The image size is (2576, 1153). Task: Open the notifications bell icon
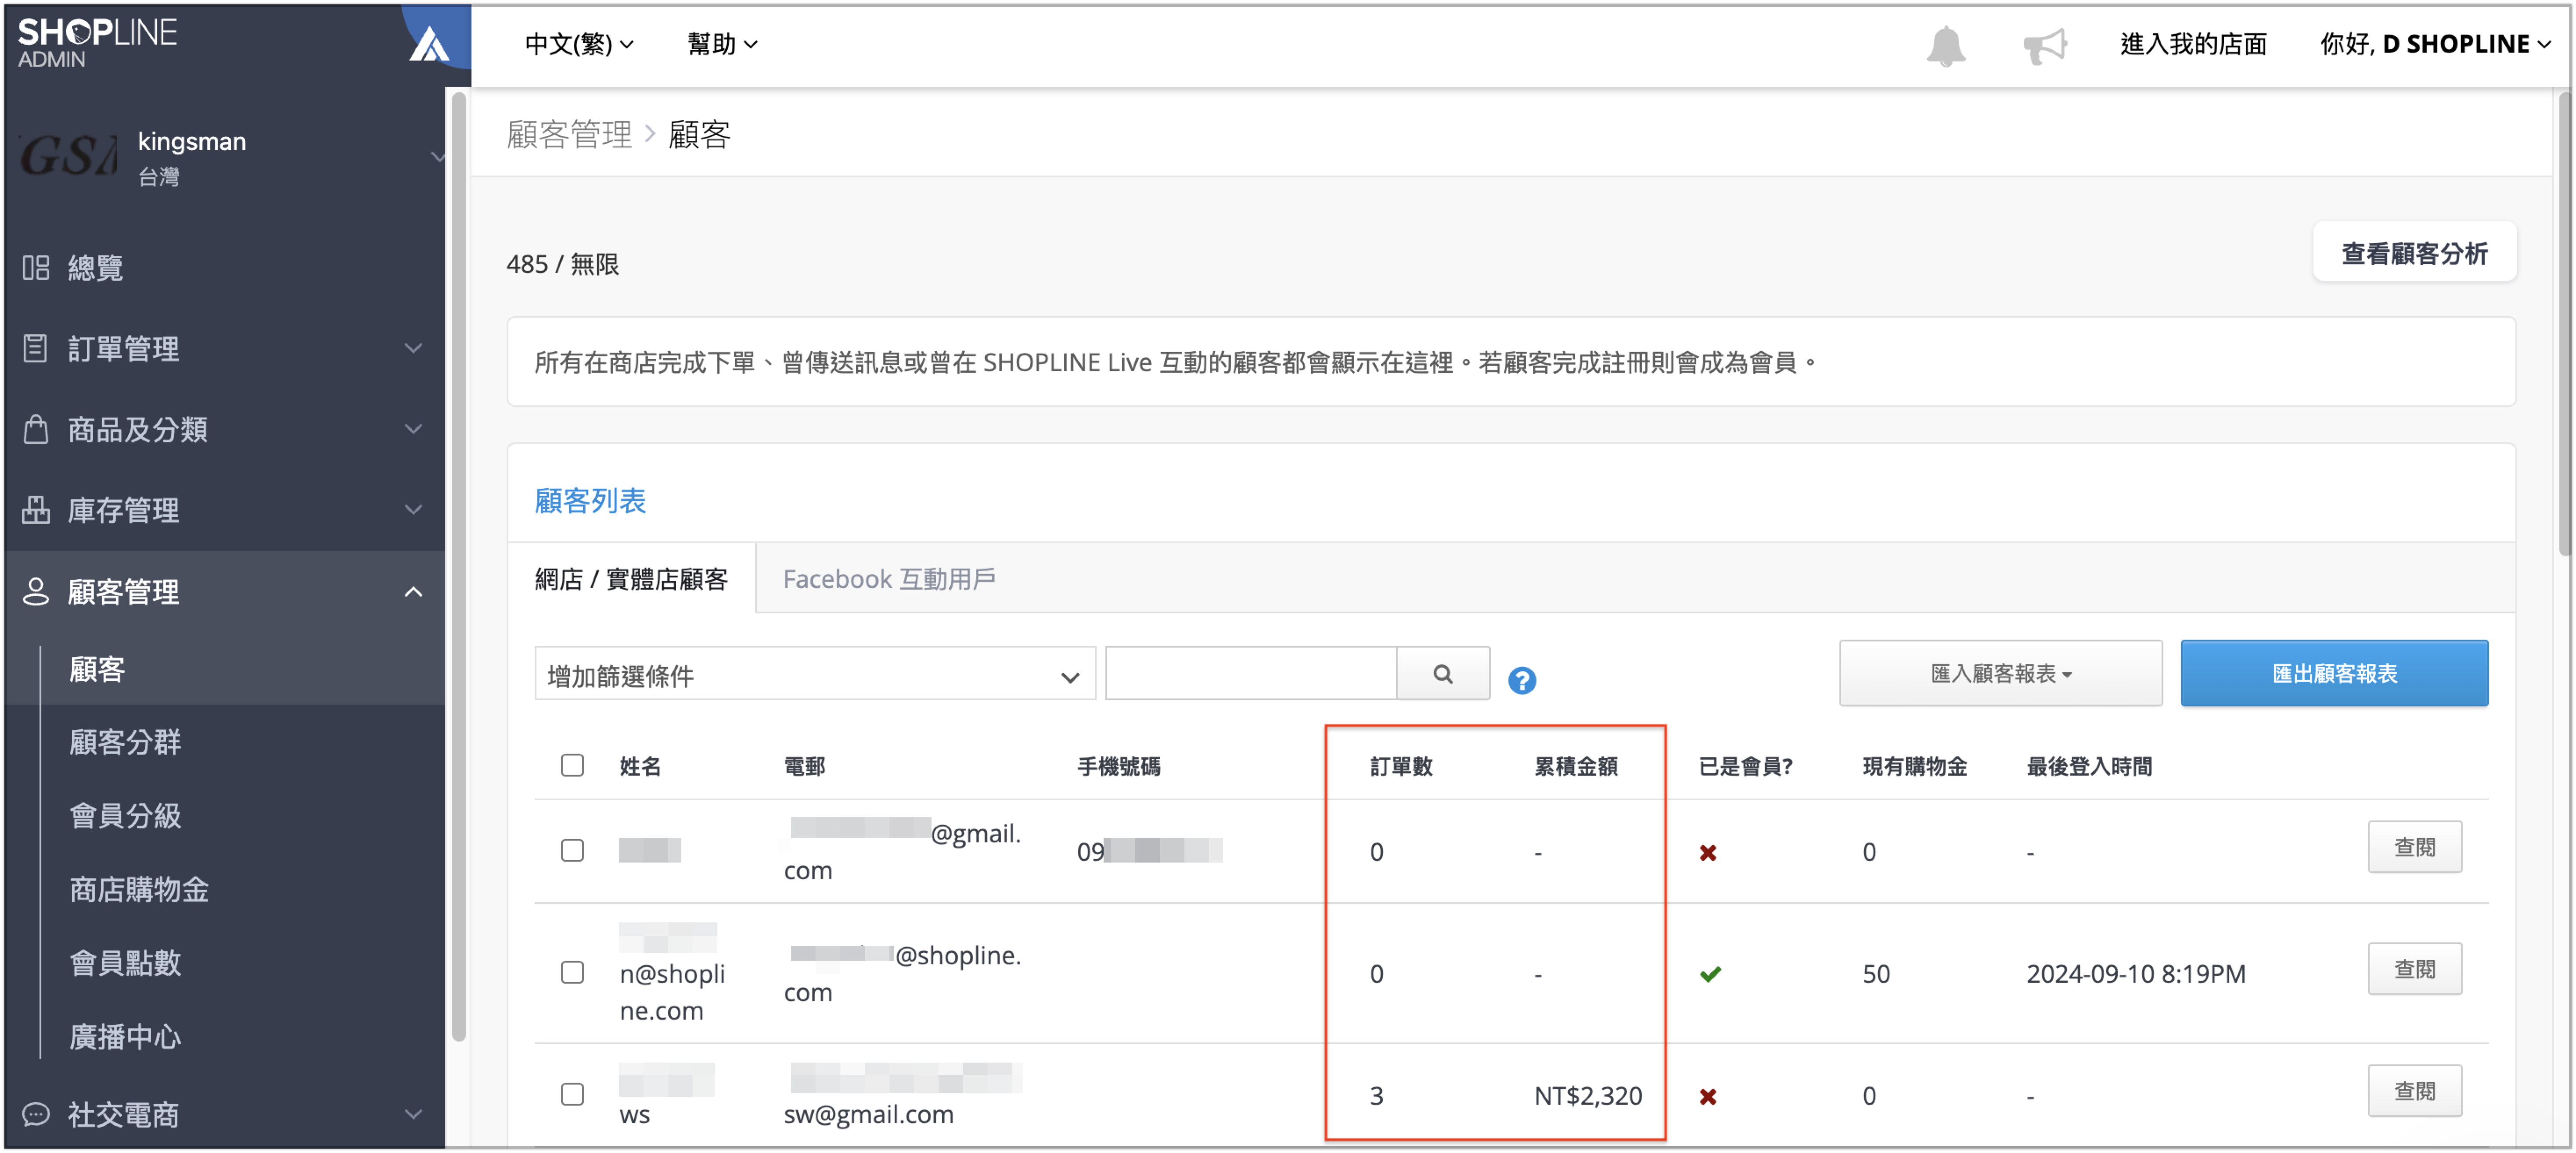tap(1945, 46)
